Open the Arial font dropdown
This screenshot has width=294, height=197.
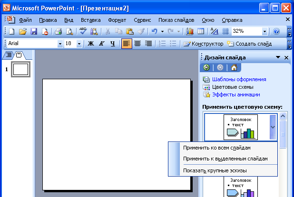point(60,44)
